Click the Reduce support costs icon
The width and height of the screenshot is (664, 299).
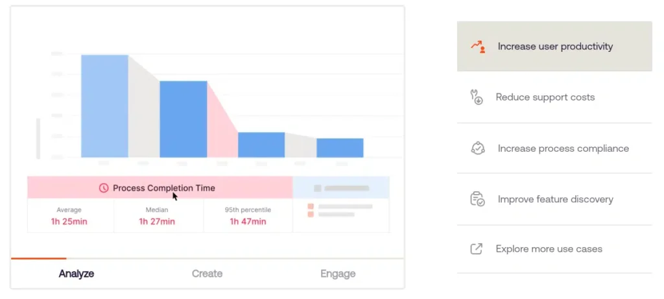click(477, 97)
